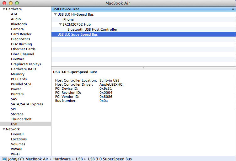Minimize the window with the yellow button

(x=11, y=3)
